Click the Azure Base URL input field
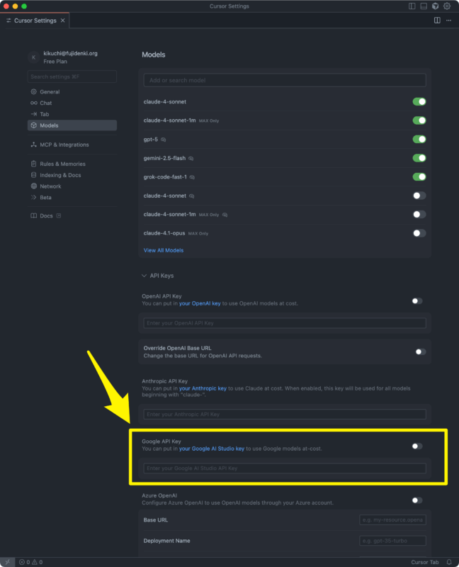 [x=392, y=520]
